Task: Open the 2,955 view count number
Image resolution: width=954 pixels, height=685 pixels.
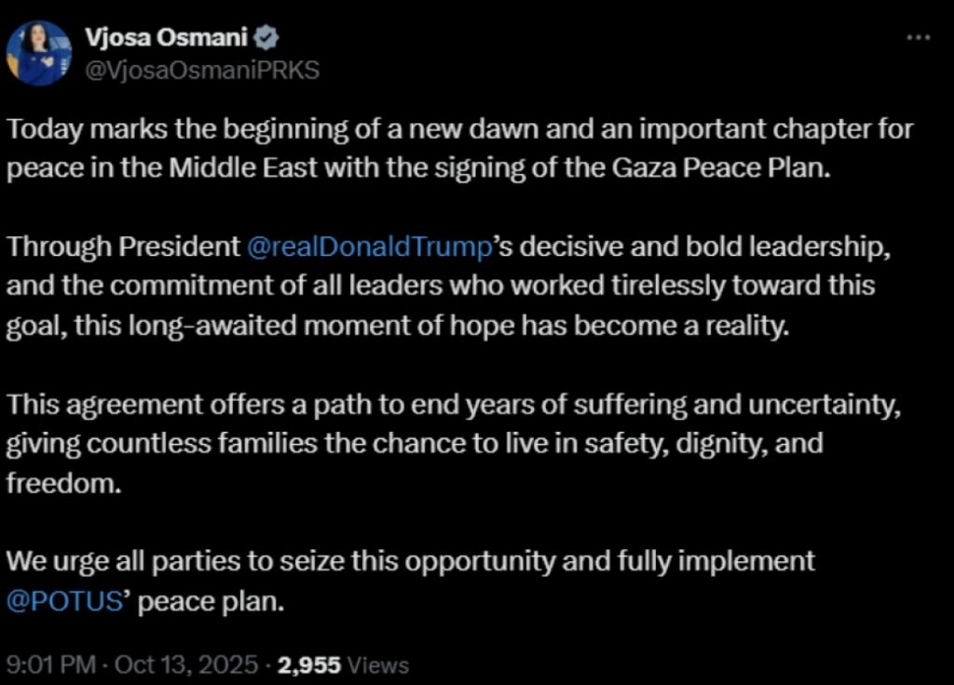Action: pos(310,665)
